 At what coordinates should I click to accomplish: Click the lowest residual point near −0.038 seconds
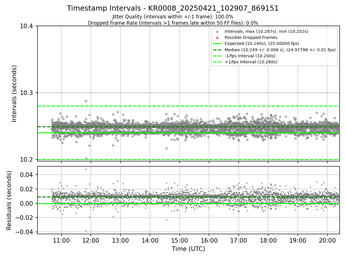86,231
